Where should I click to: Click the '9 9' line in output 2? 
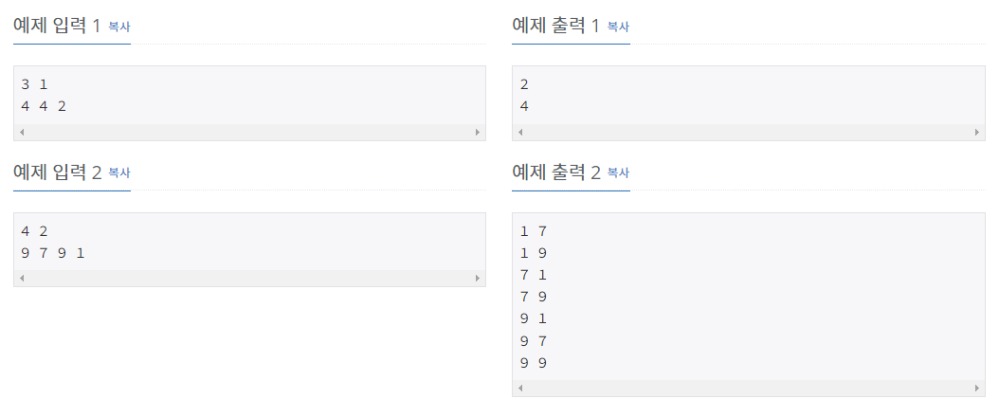pos(534,363)
